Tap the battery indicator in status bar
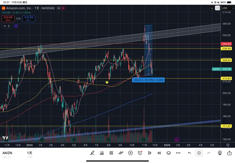Viewport: 235px width, 163px height. point(230,2)
